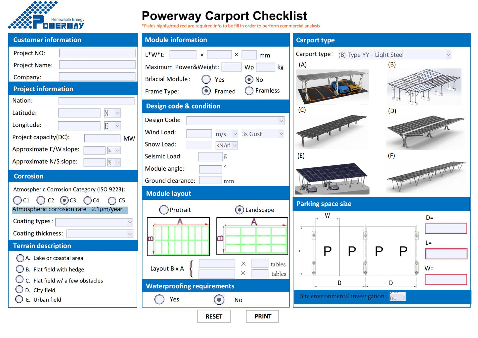Image resolution: width=478 pixels, height=338 pixels.
Task: Click the Landscape module layout diagram
Action: pyautogui.click(x=252, y=236)
